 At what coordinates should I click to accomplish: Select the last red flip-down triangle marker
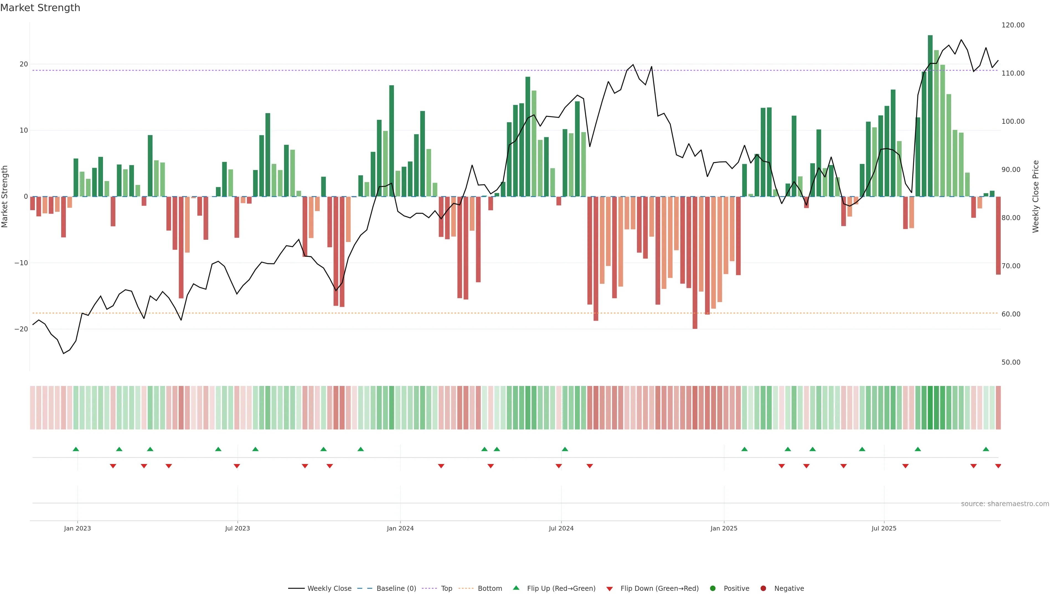click(x=998, y=466)
